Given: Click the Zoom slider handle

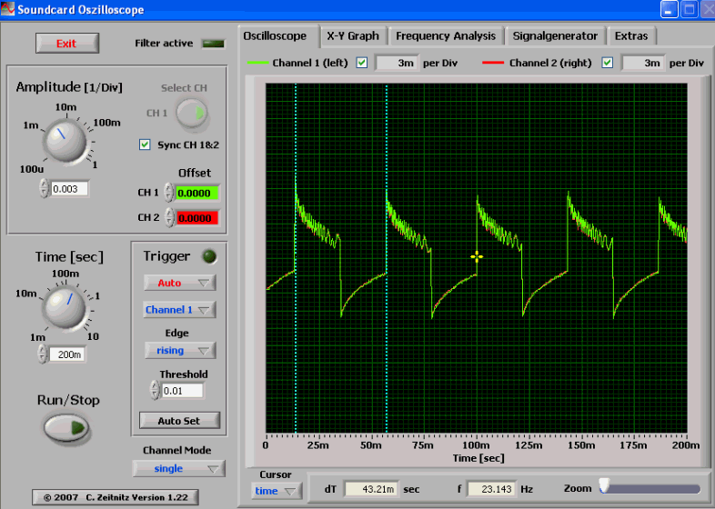Looking at the screenshot, I should (x=604, y=485).
